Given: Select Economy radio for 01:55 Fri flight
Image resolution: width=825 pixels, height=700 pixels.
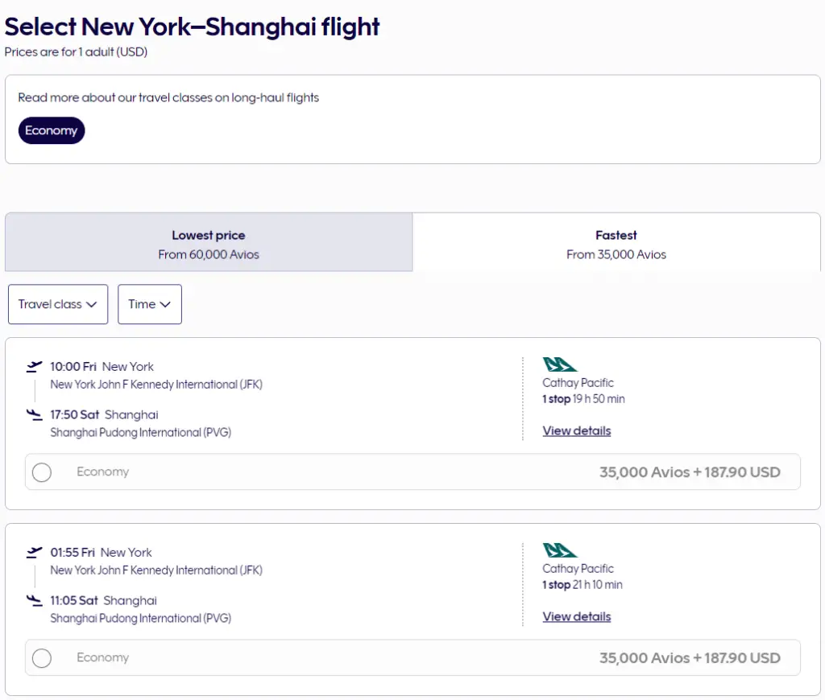Looking at the screenshot, I should 42,658.
